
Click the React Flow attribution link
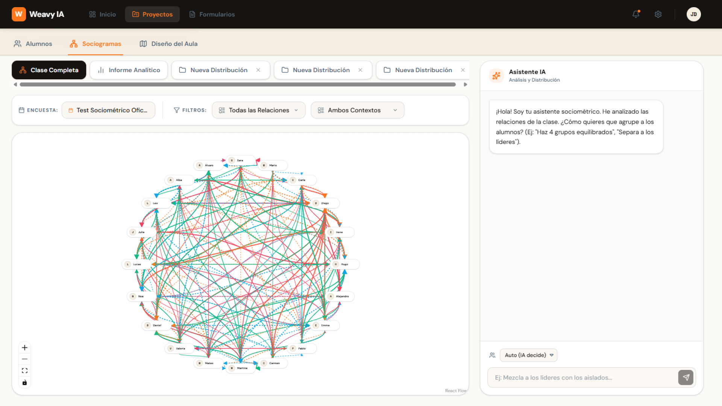click(x=456, y=391)
